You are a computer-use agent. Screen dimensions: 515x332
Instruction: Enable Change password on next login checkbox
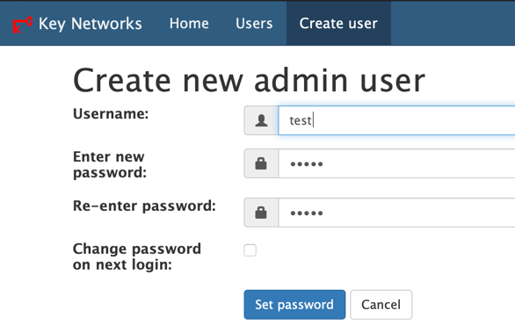(x=250, y=250)
